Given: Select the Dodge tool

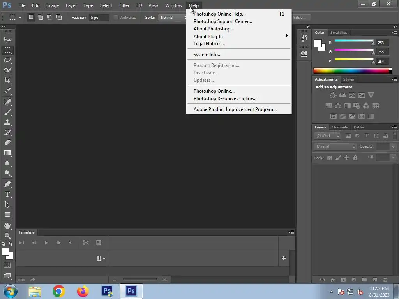Looking at the screenshot, I should tap(7, 173).
